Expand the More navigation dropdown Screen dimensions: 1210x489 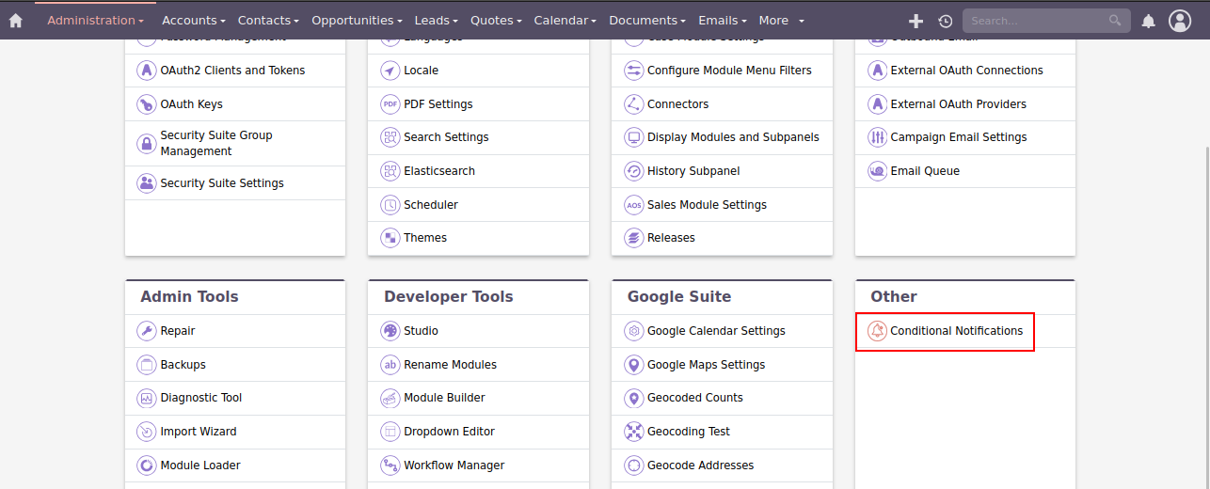(781, 21)
